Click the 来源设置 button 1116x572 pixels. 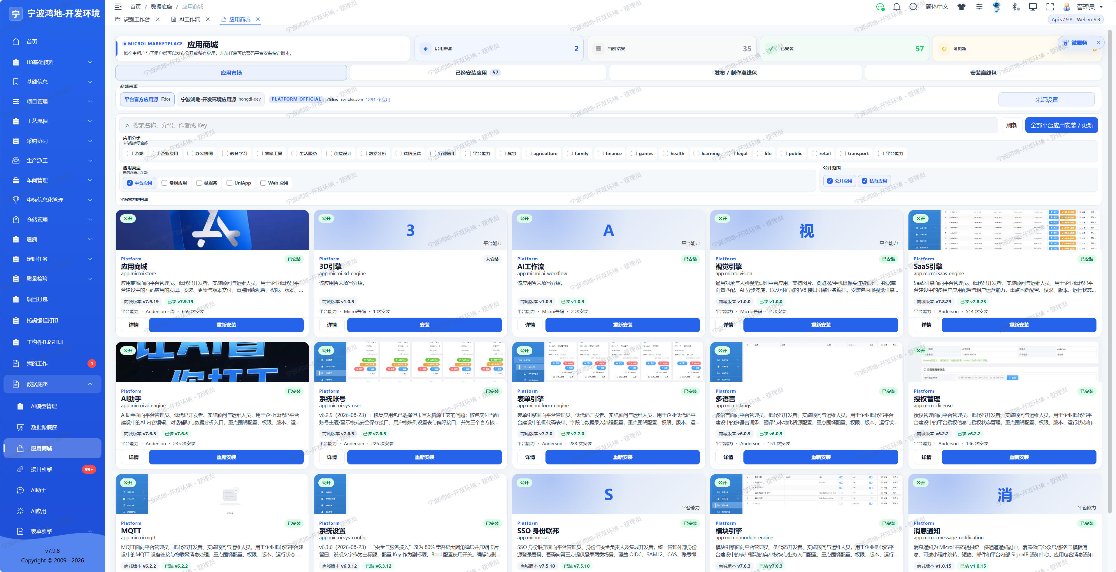[1046, 100]
